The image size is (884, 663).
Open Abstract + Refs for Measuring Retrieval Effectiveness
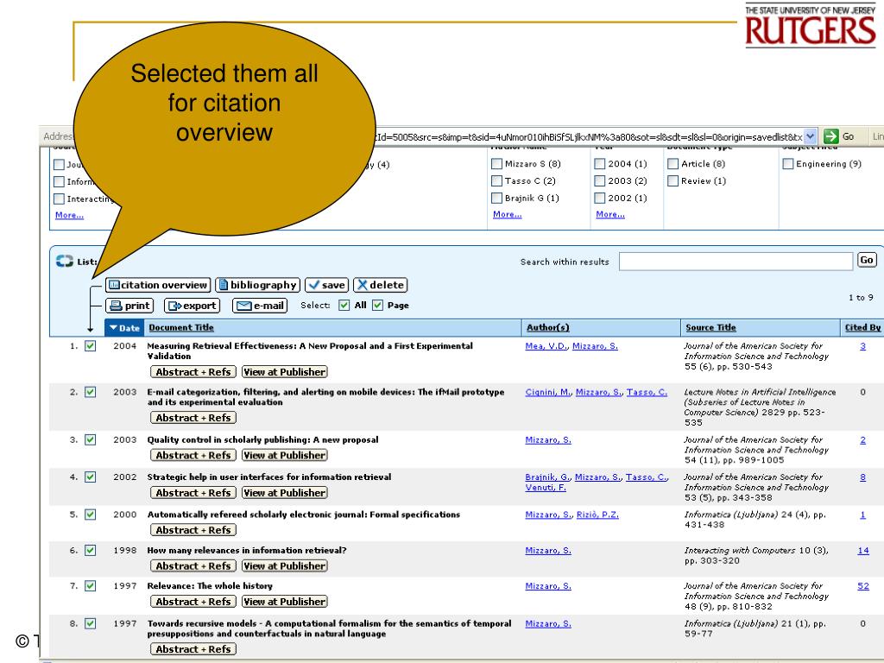193,372
